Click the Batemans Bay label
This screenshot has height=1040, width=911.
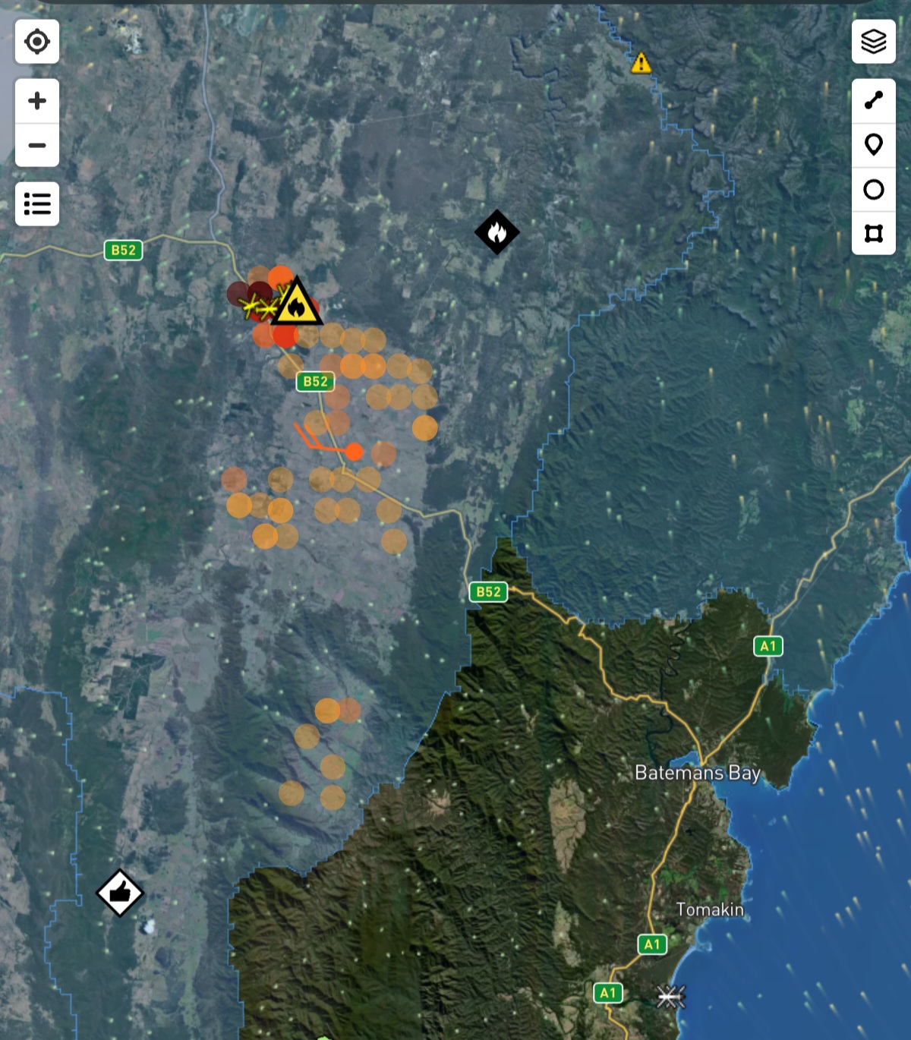tap(698, 773)
